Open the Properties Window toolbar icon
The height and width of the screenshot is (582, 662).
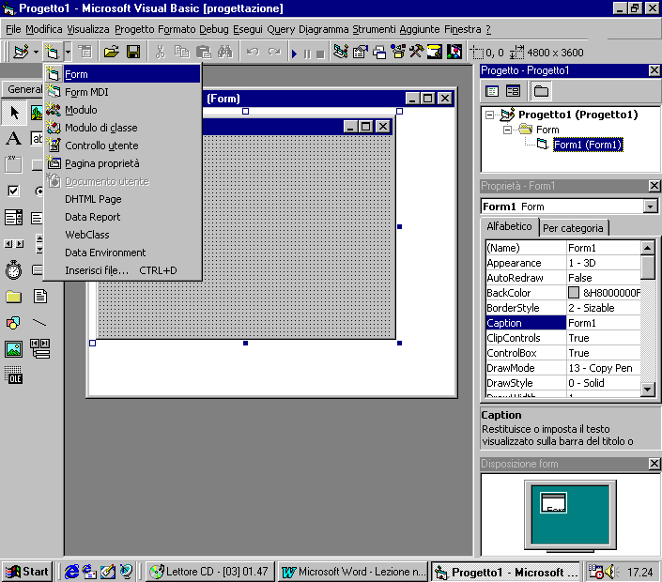coord(360,53)
